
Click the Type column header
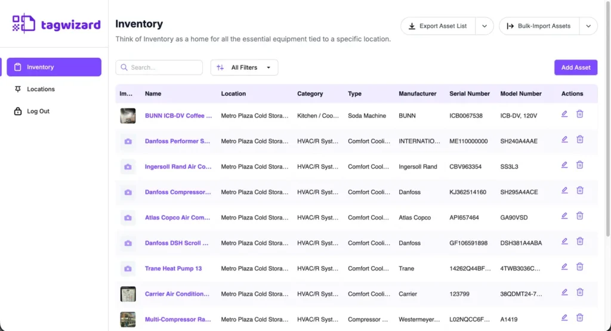pos(354,94)
